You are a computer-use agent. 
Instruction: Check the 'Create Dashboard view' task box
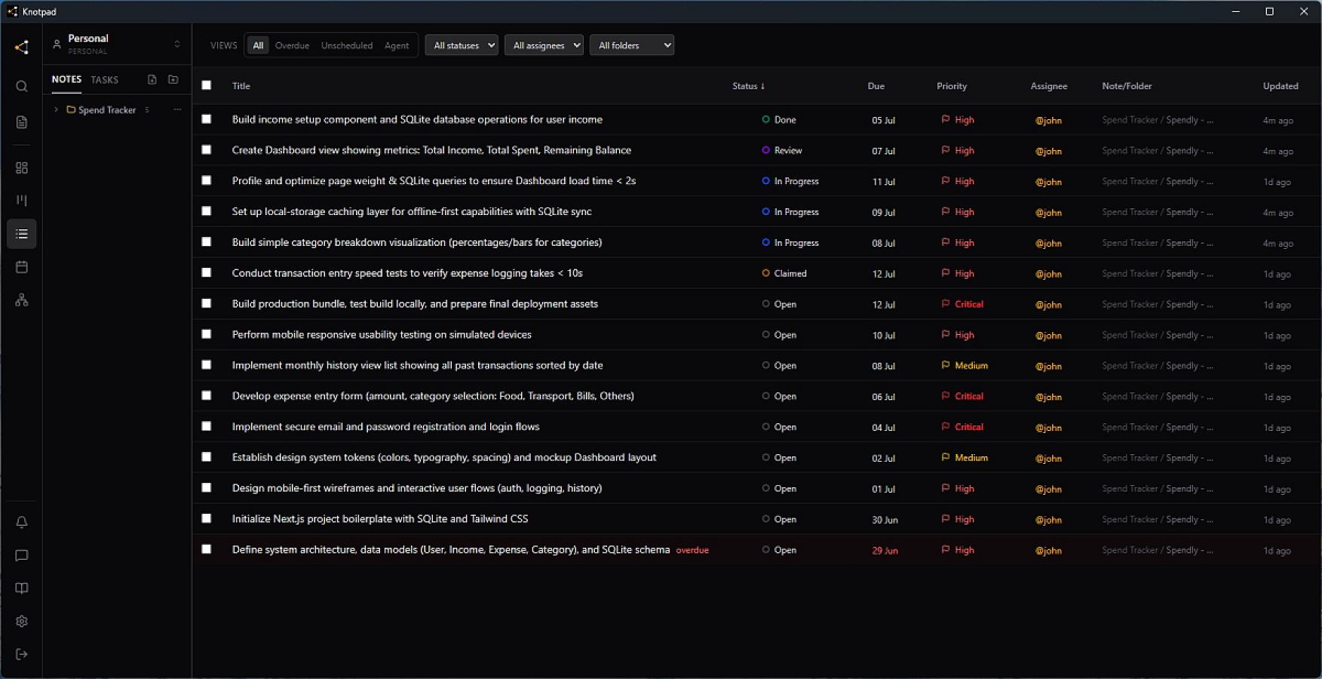coord(207,150)
